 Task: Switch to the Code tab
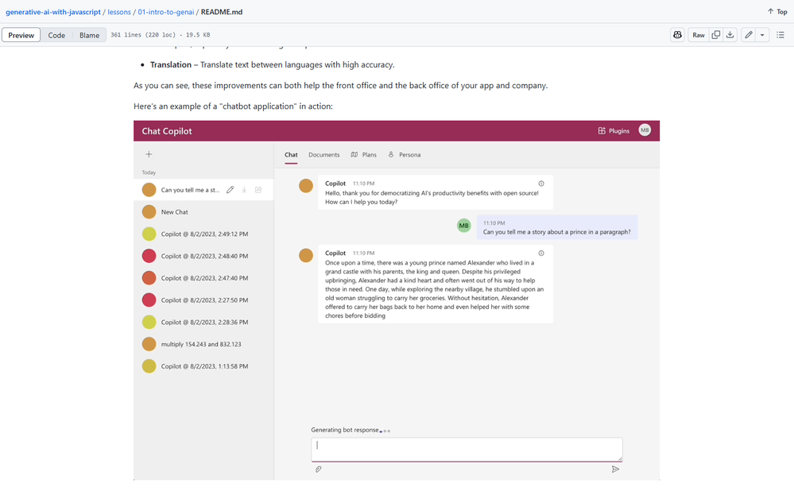point(56,35)
